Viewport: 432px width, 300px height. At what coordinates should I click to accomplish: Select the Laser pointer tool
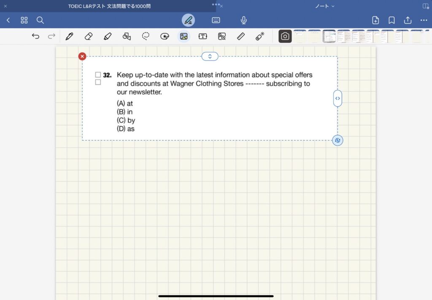(x=259, y=36)
